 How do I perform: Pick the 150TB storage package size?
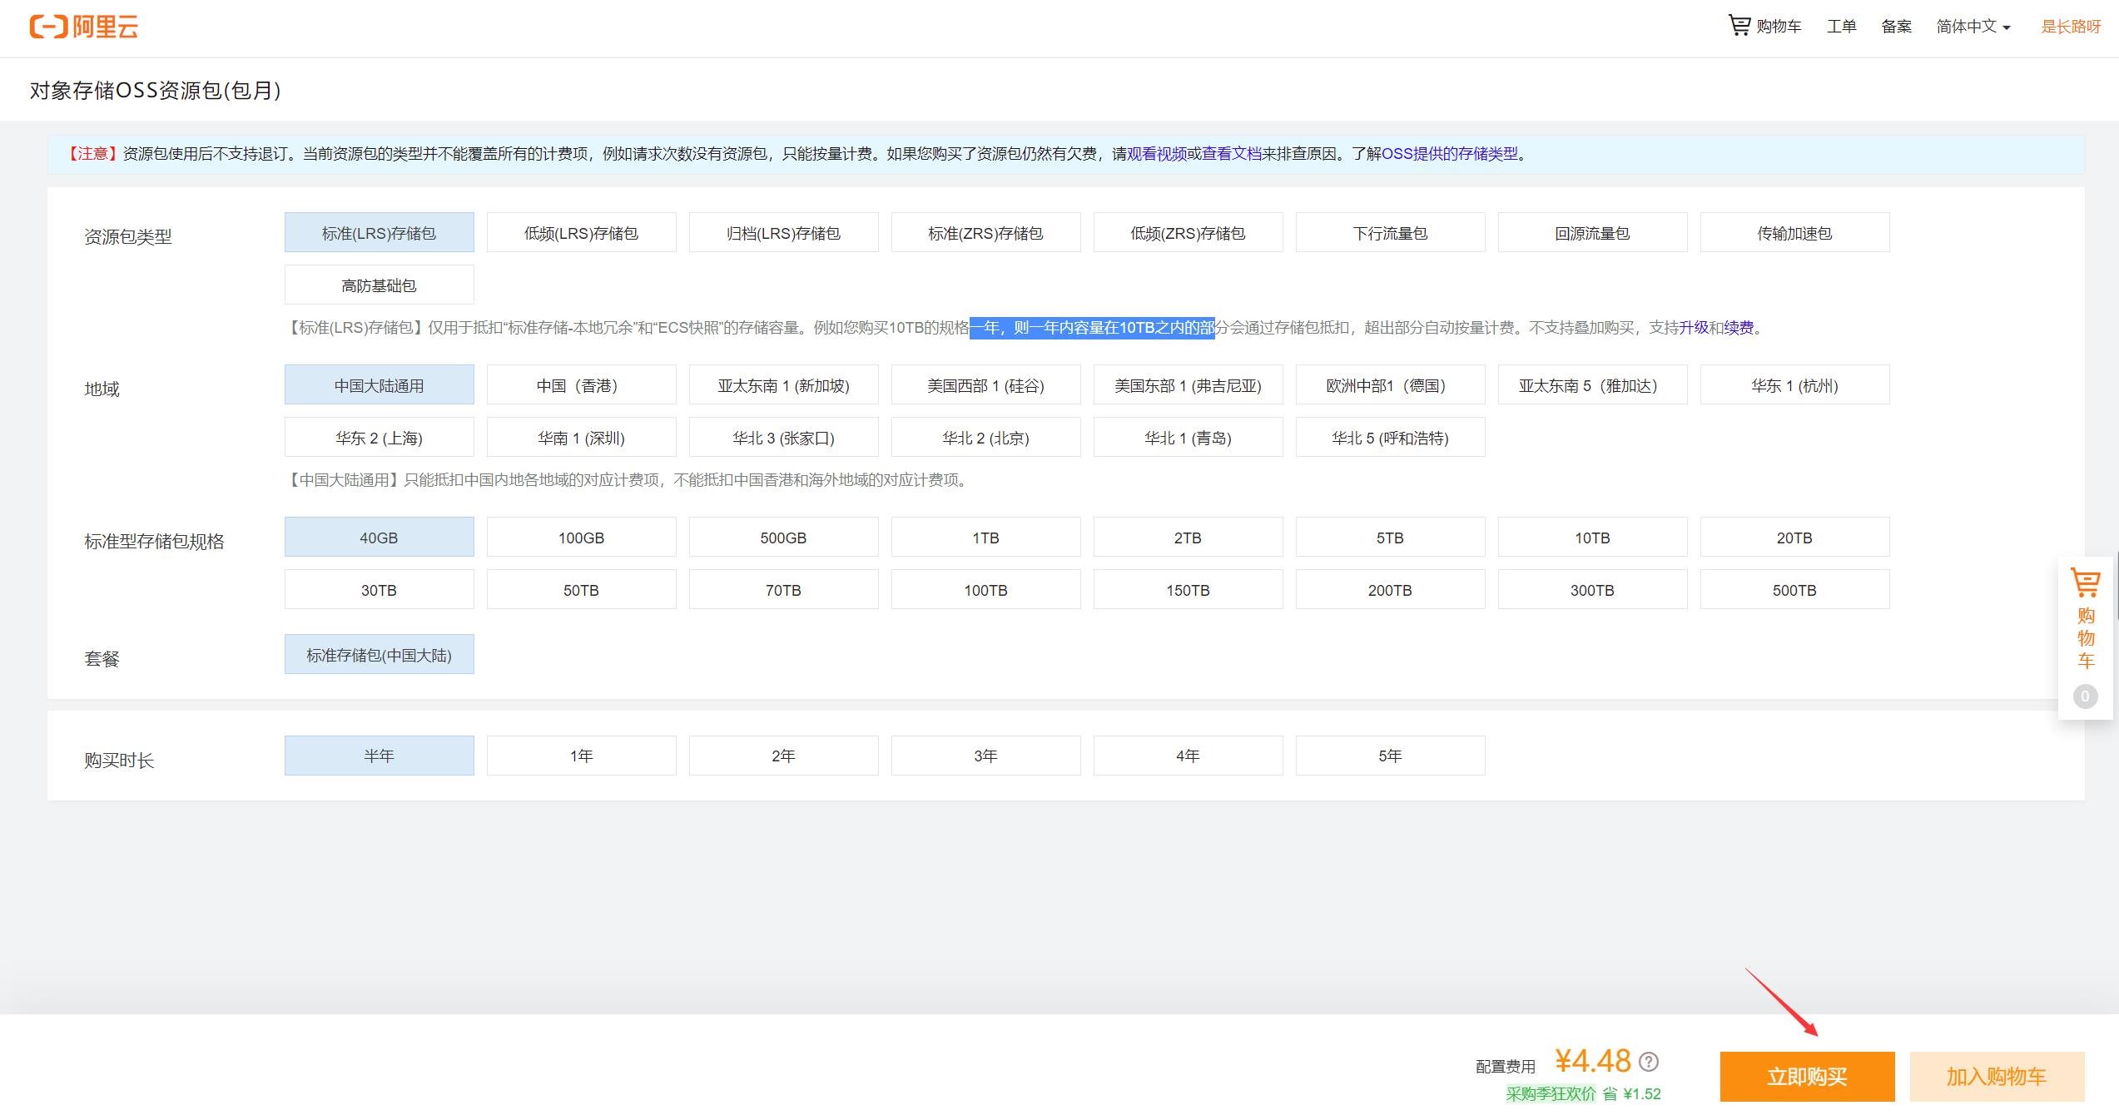tap(1188, 590)
